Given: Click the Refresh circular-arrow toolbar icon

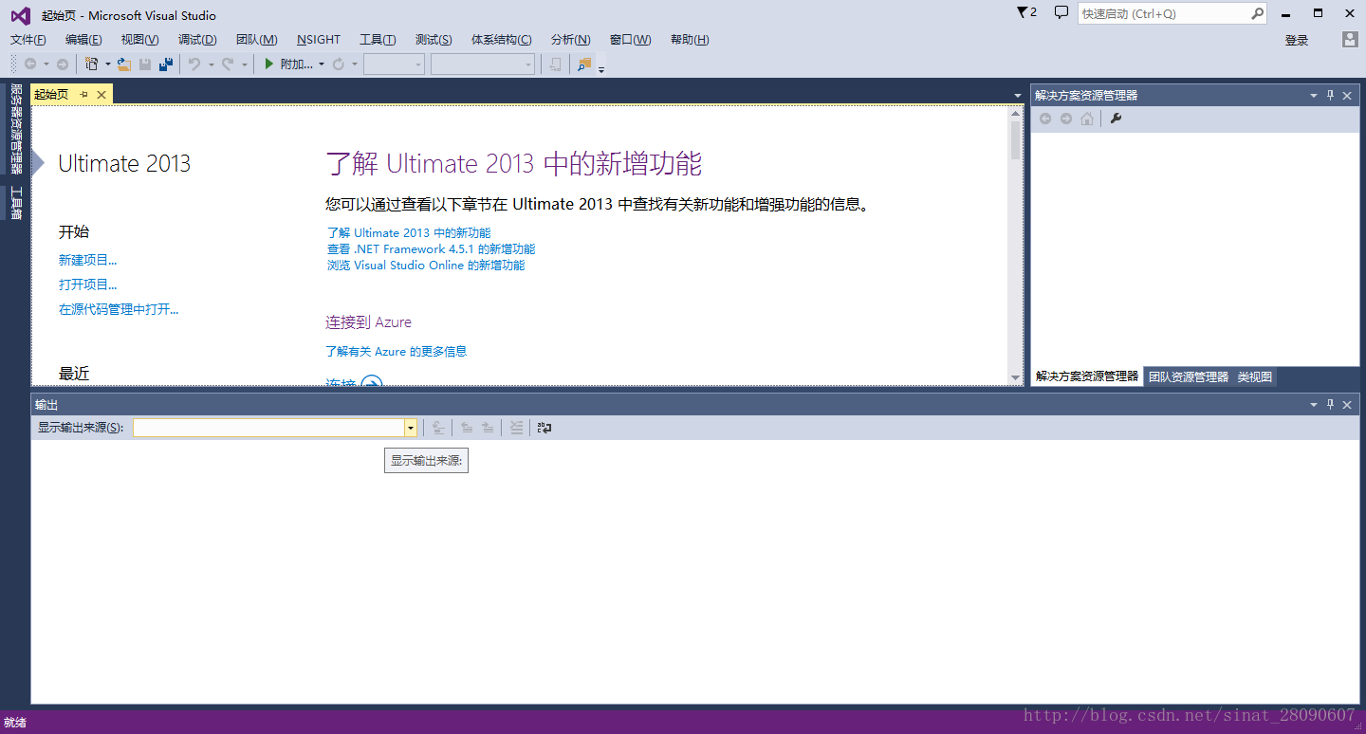Looking at the screenshot, I should (x=338, y=64).
